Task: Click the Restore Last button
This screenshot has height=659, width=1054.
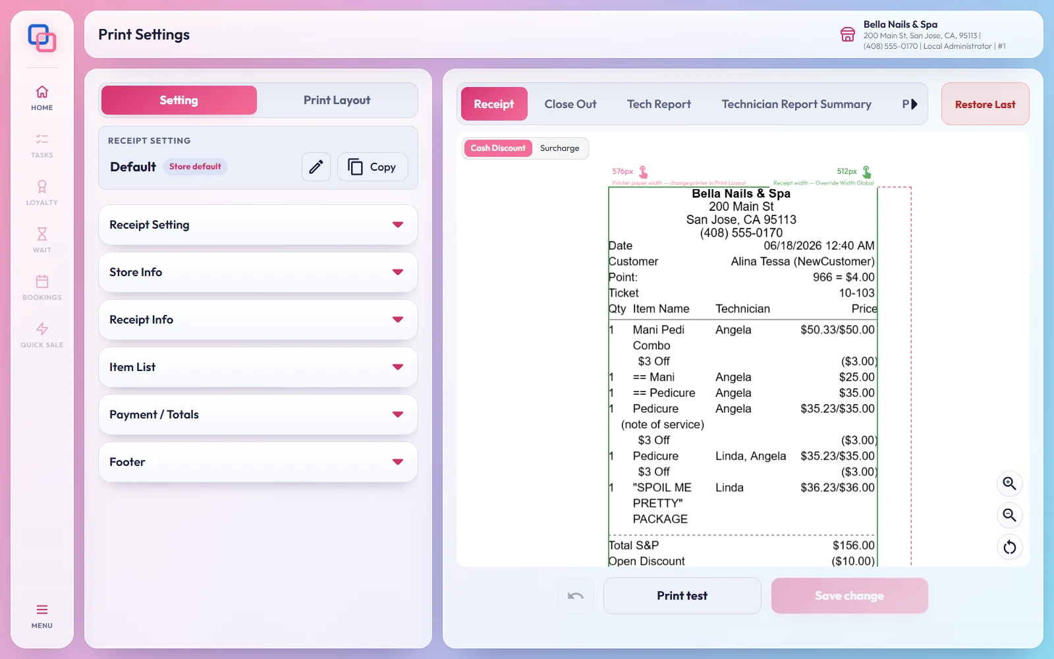Action: [985, 104]
